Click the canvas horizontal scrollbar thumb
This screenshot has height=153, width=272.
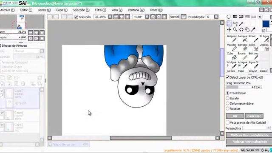coord(141,138)
